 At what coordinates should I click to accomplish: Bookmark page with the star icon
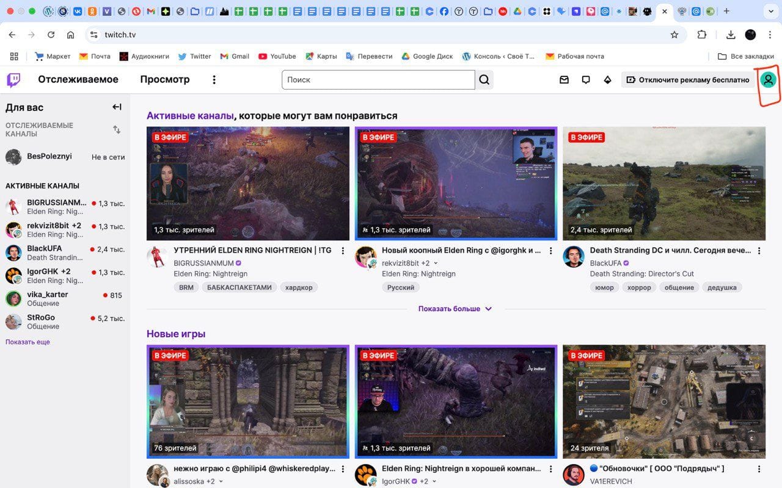coord(674,35)
